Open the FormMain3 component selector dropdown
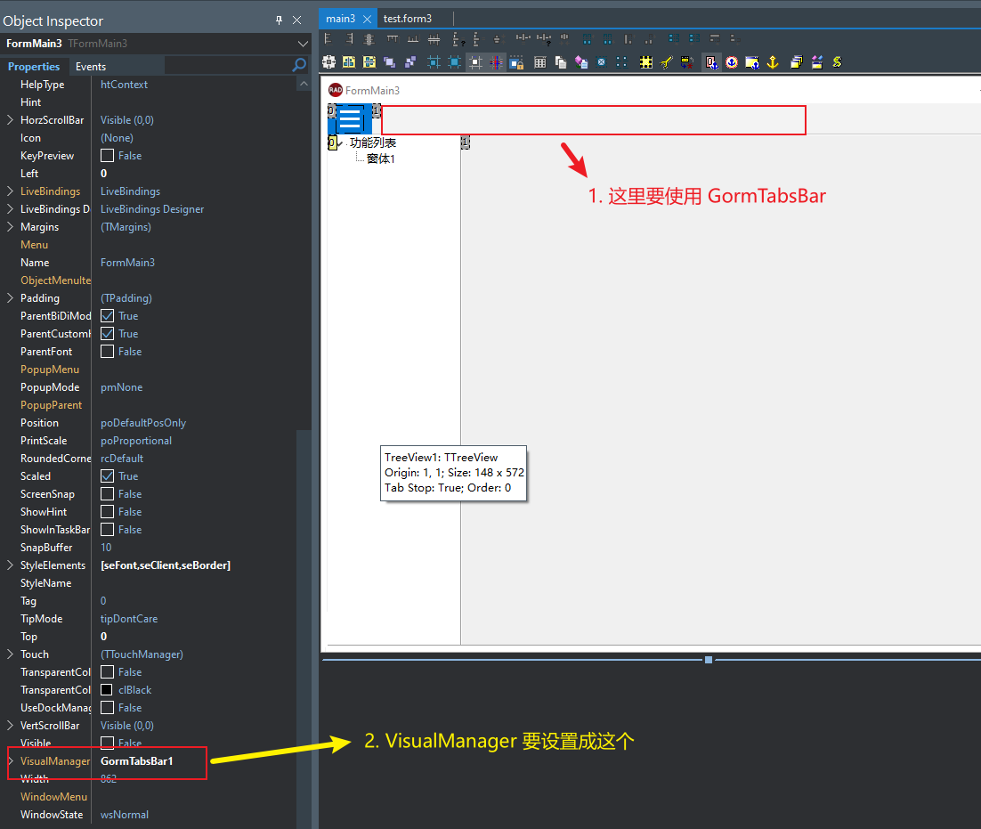 click(x=303, y=44)
